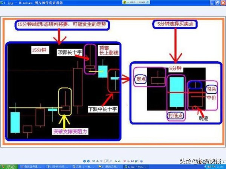Save a copy via the disk icon
Viewport: 226px width, 169px height.
[x=132, y=161]
